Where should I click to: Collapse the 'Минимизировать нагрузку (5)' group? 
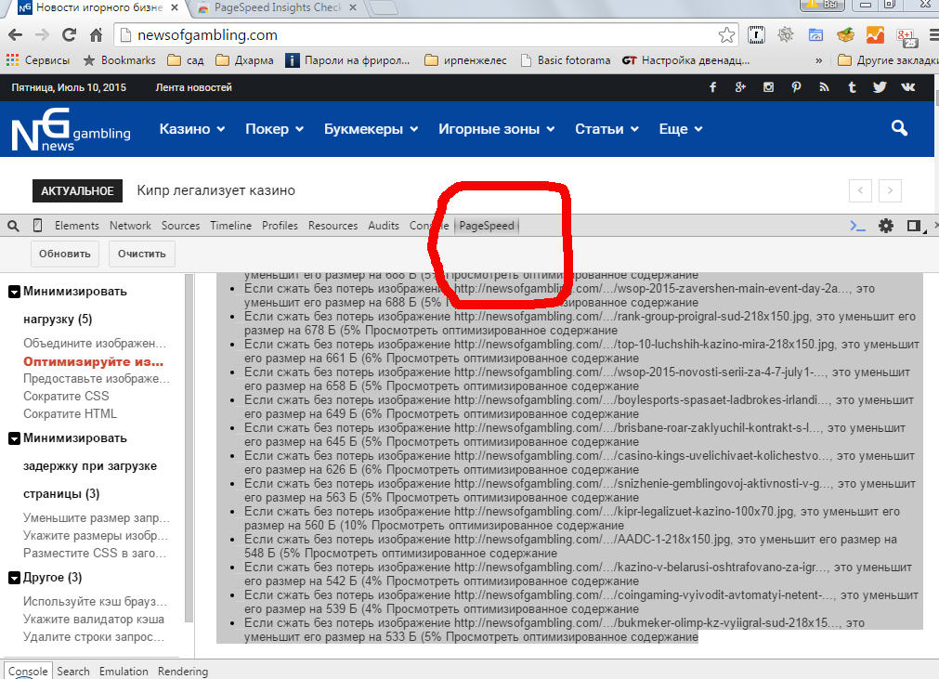coord(14,292)
